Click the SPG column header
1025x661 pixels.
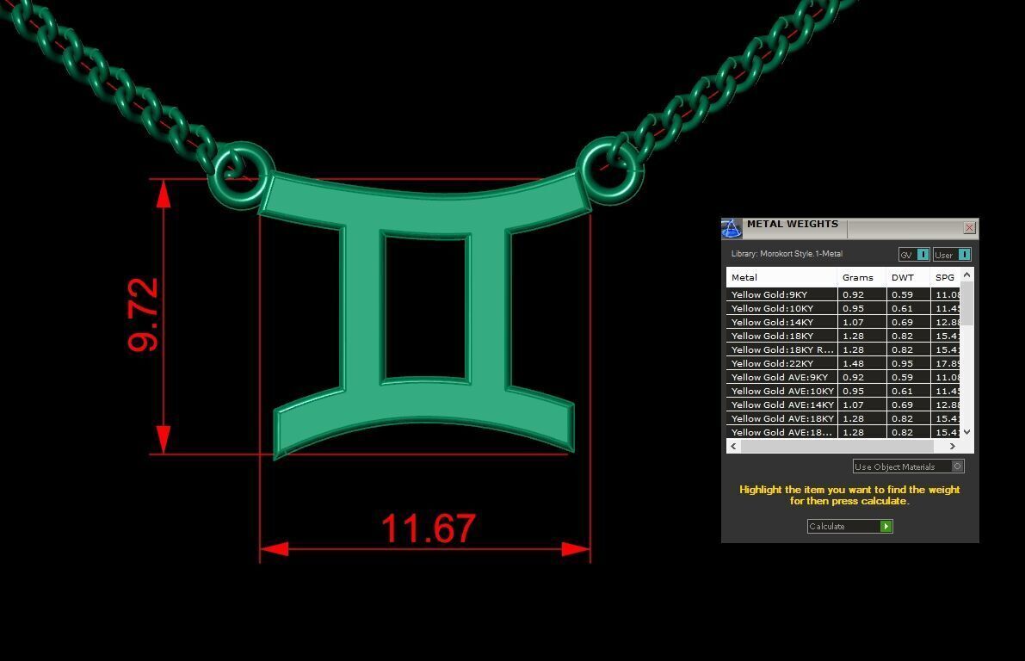[x=945, y=277]
